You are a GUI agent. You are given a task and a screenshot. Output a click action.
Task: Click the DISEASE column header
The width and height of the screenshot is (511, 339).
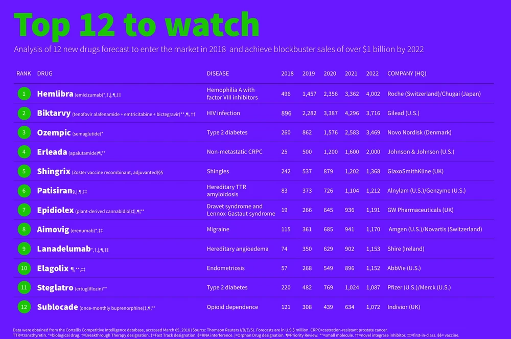click(218, 74)
